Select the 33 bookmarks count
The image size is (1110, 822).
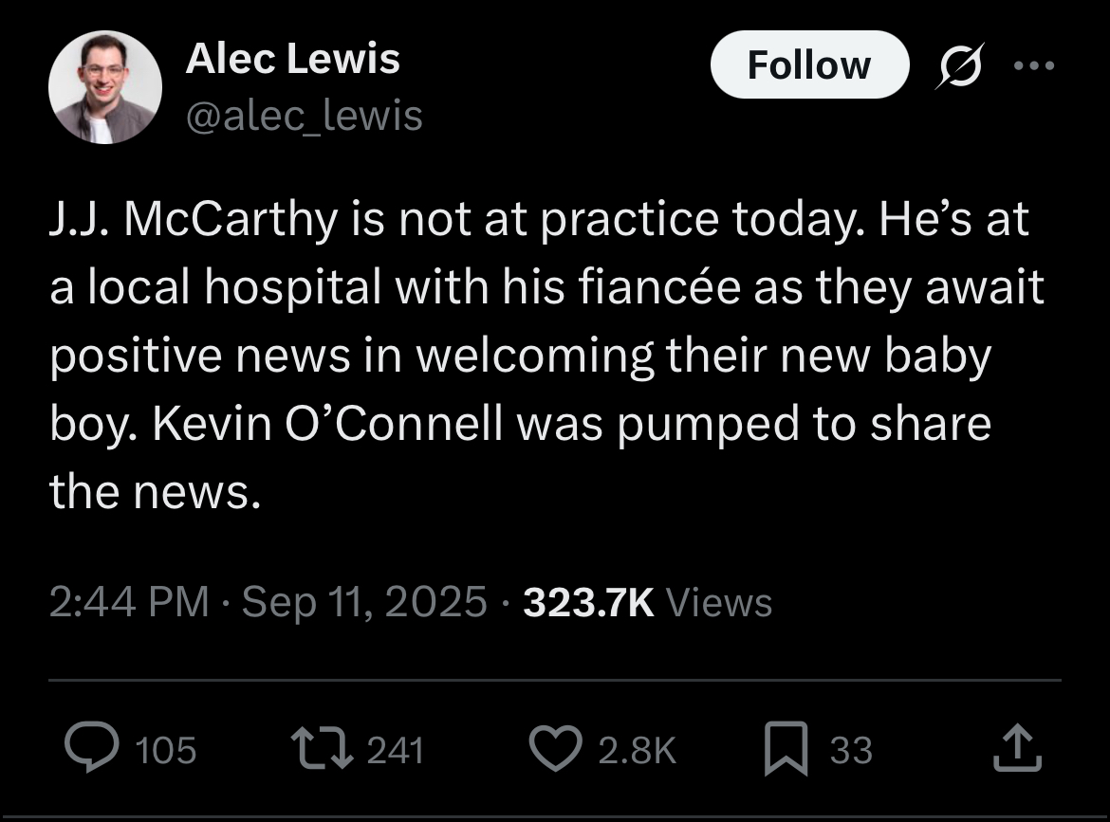coord(851,751)
